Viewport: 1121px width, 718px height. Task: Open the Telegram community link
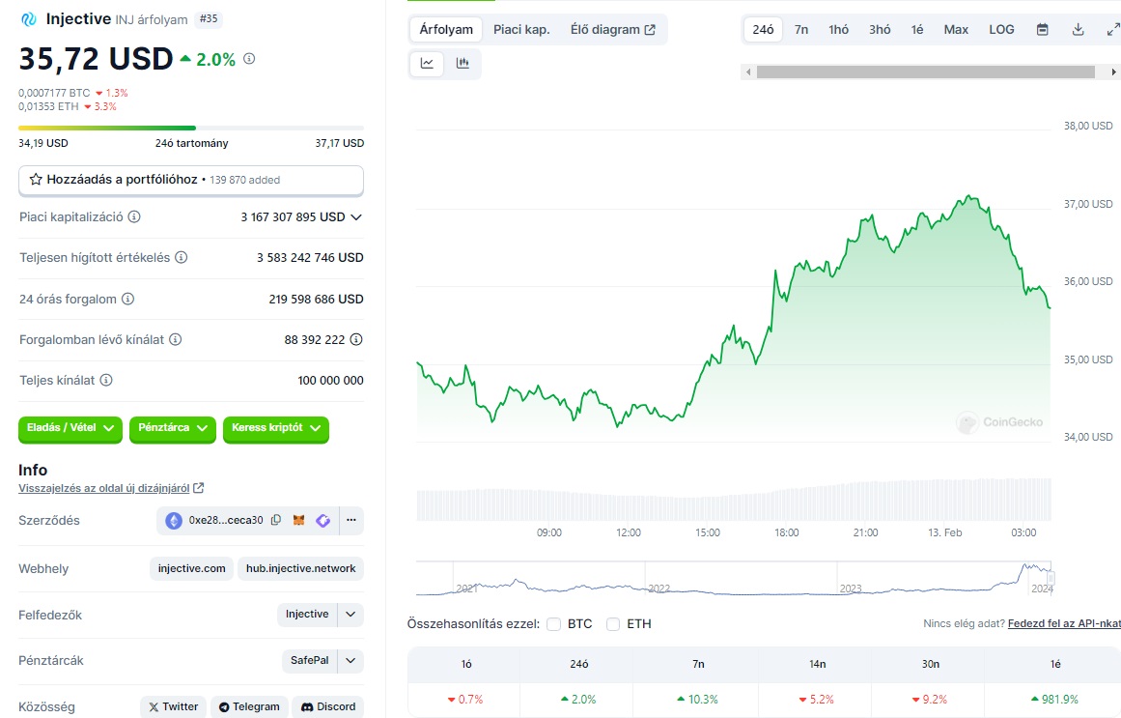pyautogui.click(x=249, y=706)
